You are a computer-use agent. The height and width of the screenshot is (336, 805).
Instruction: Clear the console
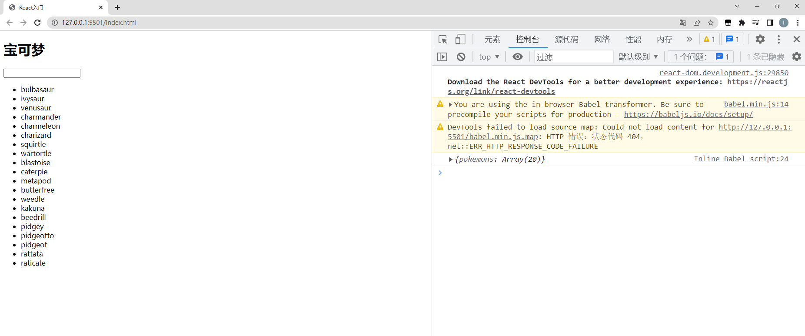tap(461, 57)
